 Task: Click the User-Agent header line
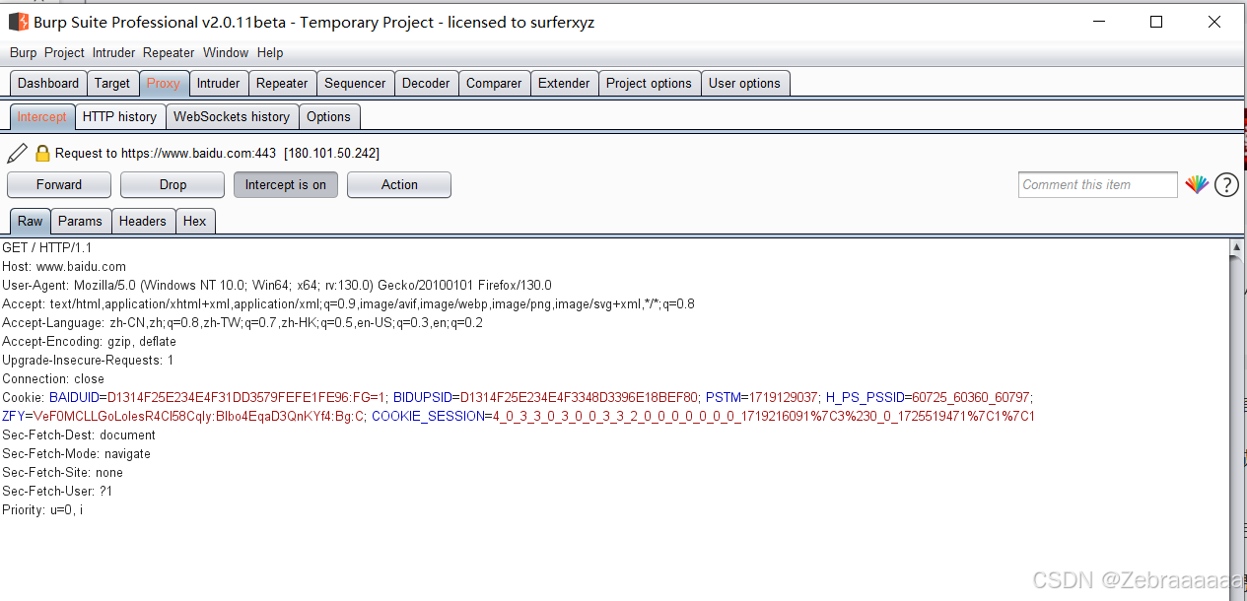tap(277, 285)
